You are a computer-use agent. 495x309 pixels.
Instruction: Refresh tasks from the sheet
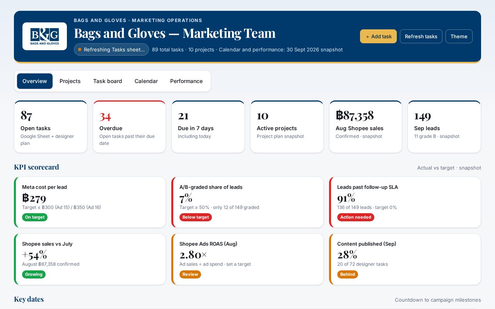421,36
